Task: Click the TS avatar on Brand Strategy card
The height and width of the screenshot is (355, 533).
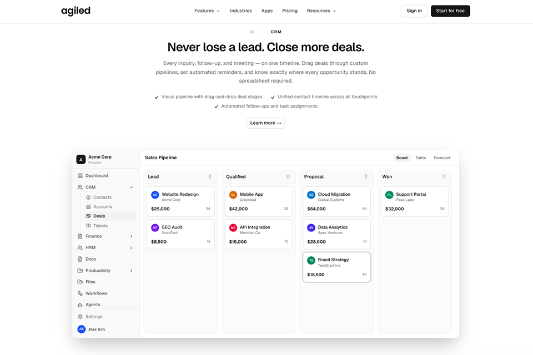Action: (x=311, y=260)
